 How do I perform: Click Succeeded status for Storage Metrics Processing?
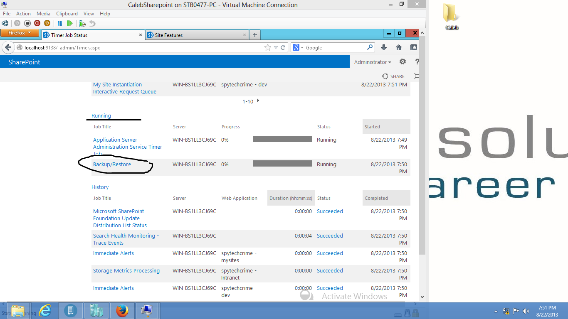330,271
